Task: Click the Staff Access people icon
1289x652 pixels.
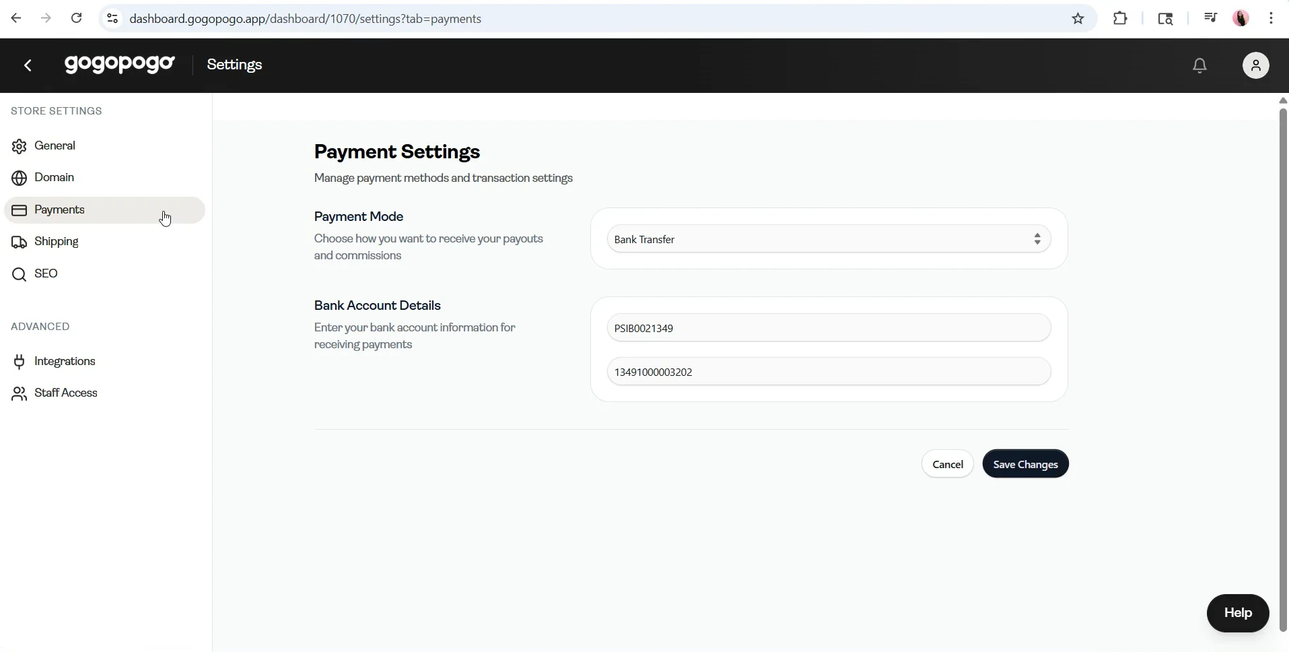Action: point(20,393)
